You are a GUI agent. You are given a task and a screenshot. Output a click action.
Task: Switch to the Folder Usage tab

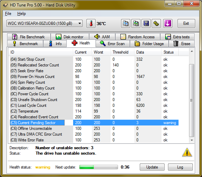149,43
